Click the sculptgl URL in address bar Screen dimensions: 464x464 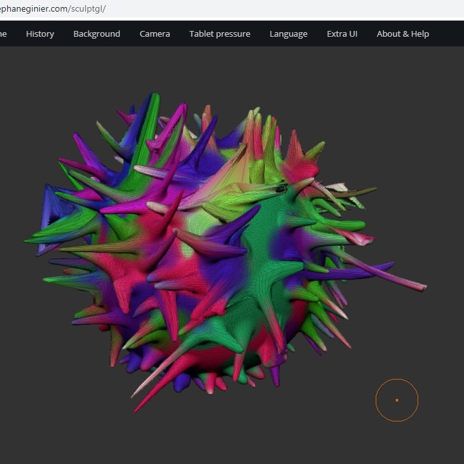(x=53, y=9)
